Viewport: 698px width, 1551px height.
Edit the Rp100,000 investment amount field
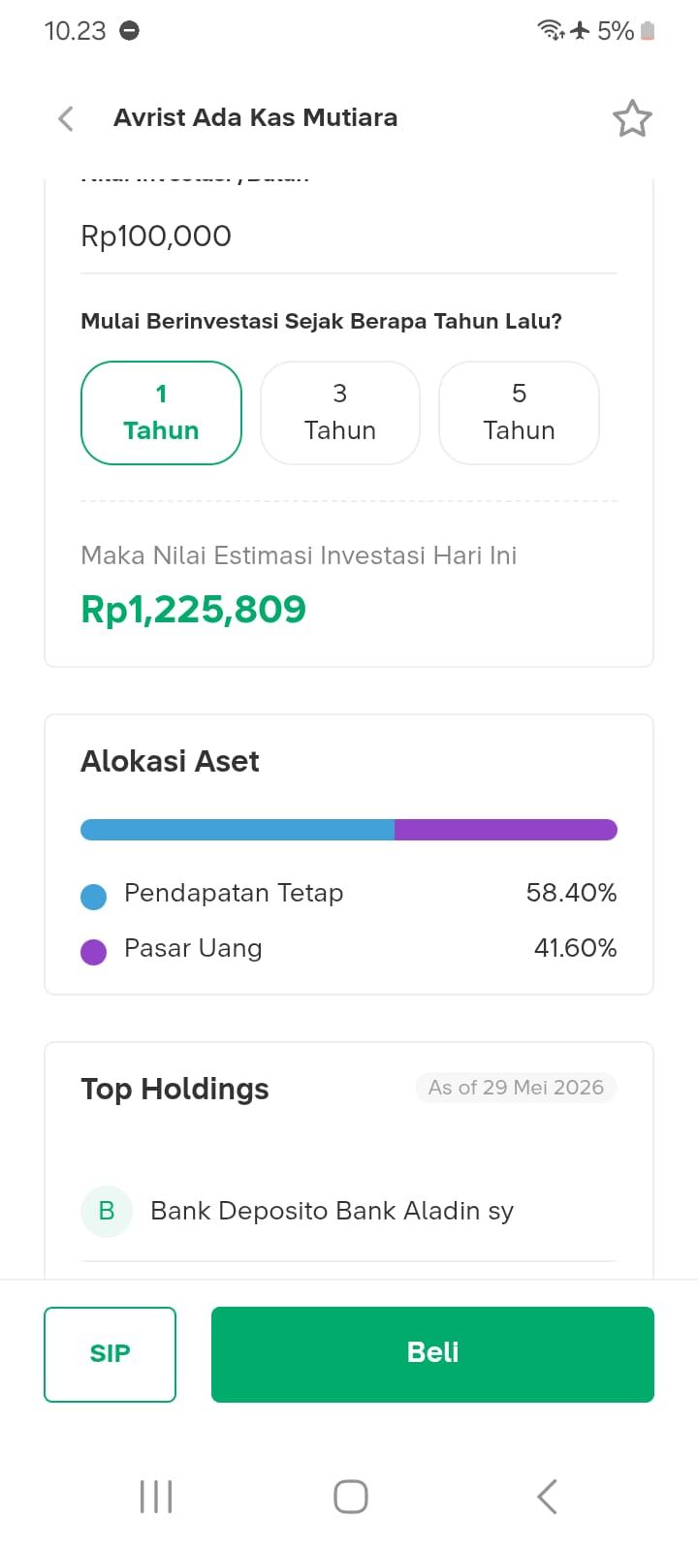[x=349, y=237]
